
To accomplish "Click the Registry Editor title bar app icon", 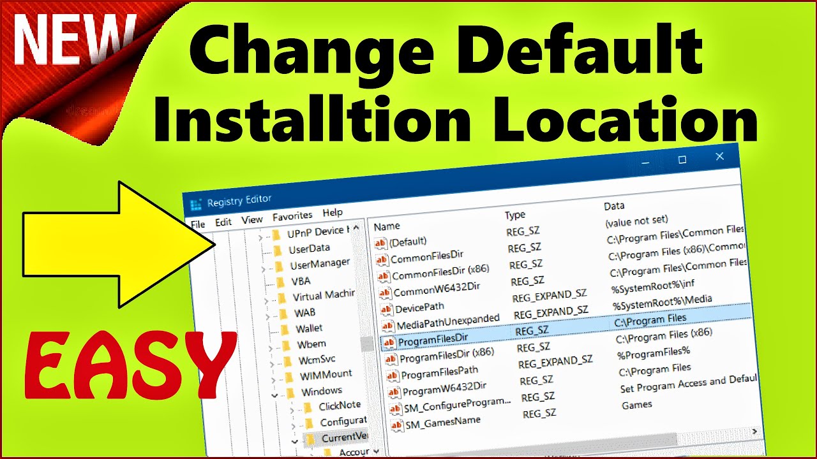I will (196, 205).
